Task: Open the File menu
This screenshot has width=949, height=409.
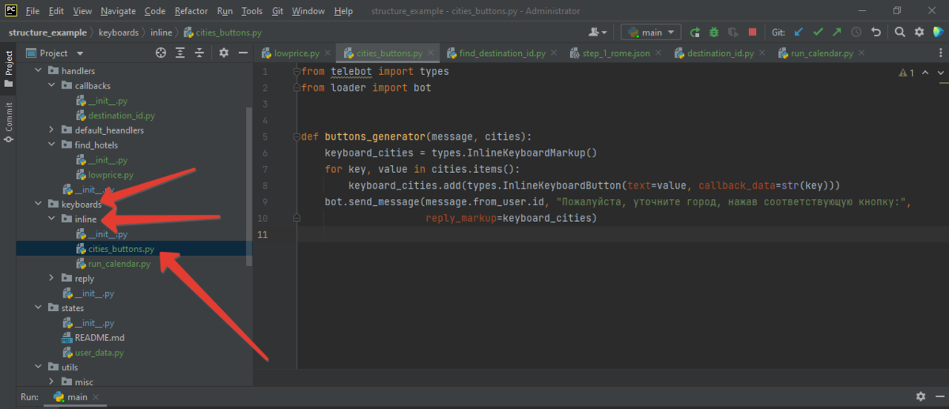Action: pyautogui.click(x=32, y=11)
